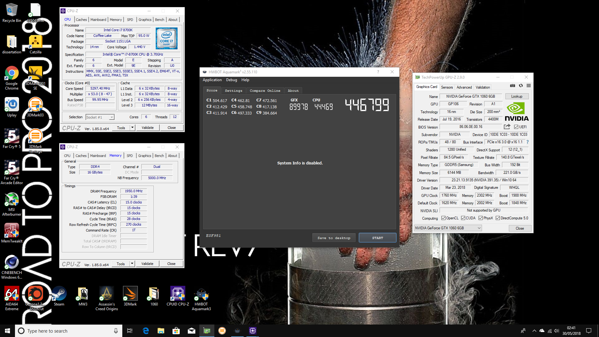Switch to Caches tab in top CPU-Z

click(81, 20)
